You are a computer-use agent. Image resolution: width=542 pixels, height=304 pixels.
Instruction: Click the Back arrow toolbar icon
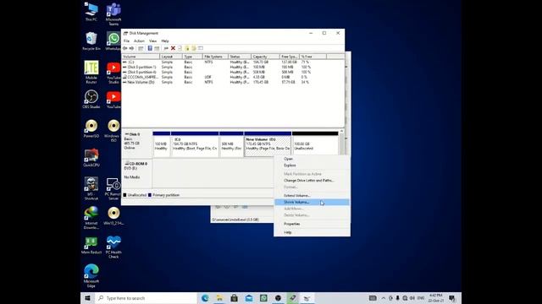[125, 48]
